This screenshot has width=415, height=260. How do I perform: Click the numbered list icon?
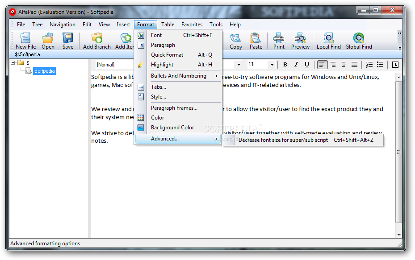coord(369,65)
